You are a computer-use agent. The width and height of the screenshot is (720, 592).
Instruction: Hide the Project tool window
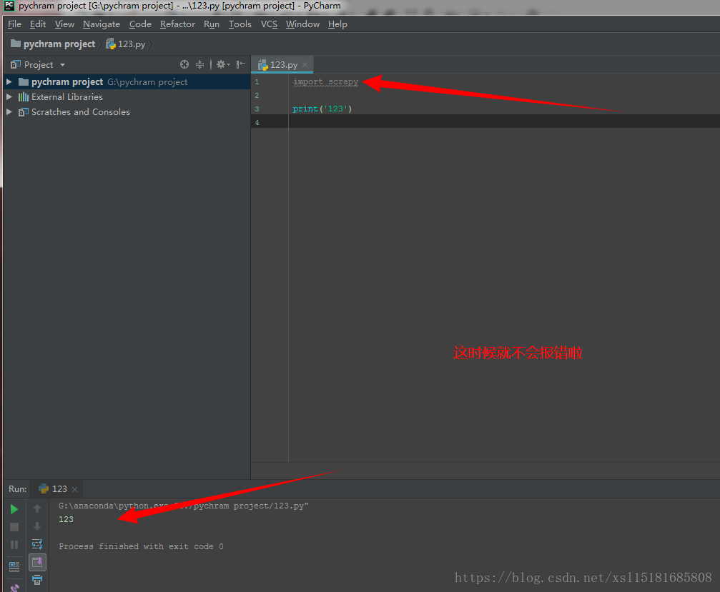241,65
